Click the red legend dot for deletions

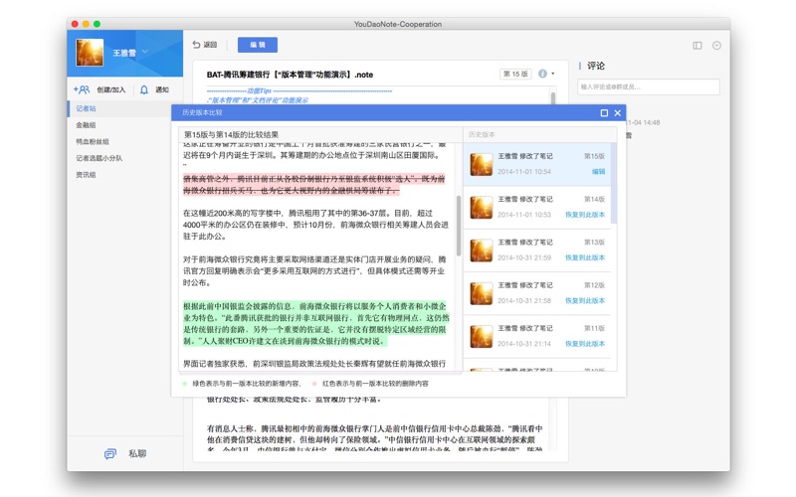click(x=314, y=384)
